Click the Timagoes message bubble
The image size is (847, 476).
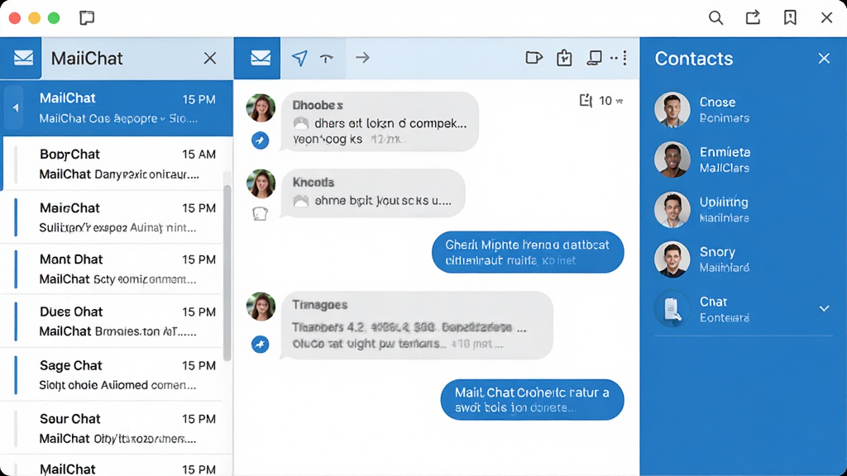click(417, 326)
